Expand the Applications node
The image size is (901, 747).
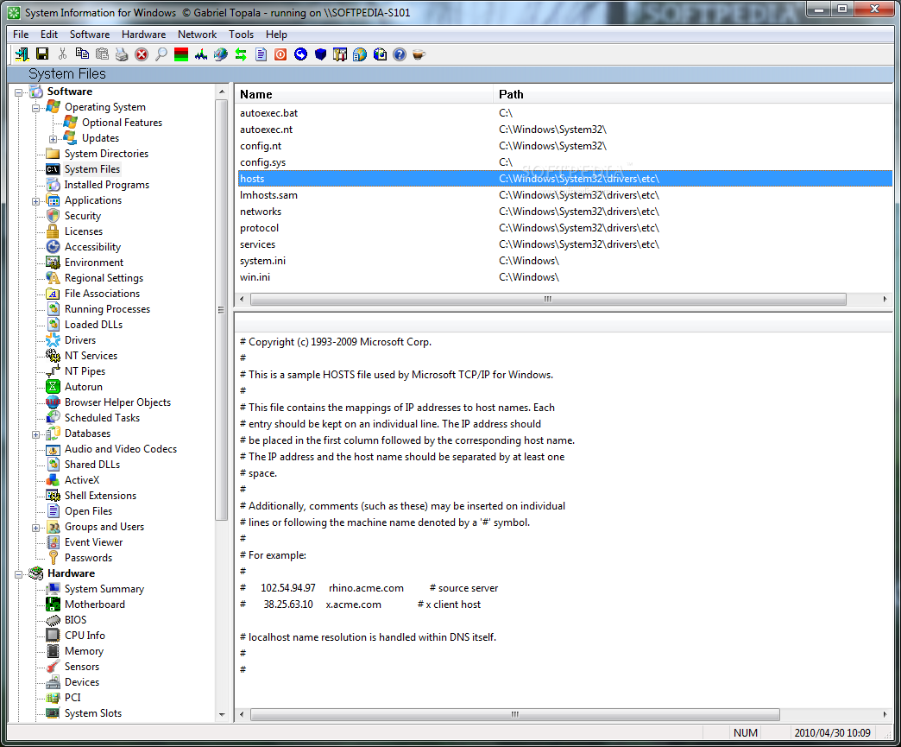[x=35, y=200]
